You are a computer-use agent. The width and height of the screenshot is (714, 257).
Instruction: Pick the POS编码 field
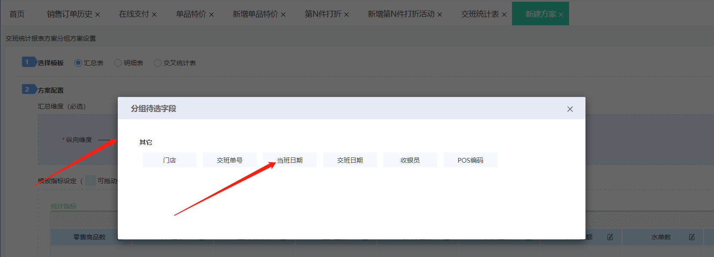point(470,160)
